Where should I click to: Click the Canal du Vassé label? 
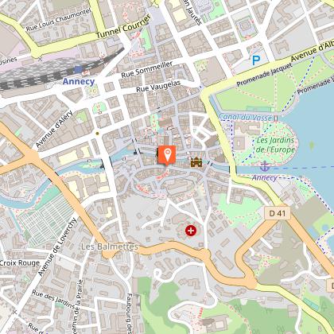245,117
